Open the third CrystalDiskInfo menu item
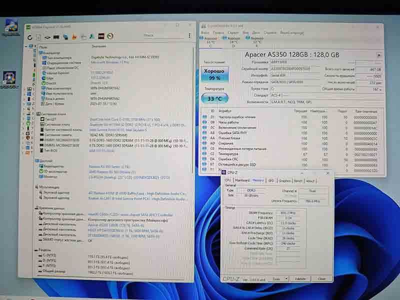The height and width of the screenshot is (300, 400). coord(233,32)
